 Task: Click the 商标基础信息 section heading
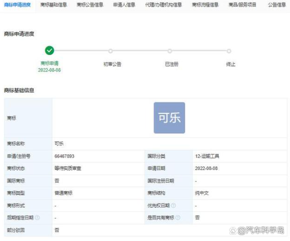(x=19, y=91)
